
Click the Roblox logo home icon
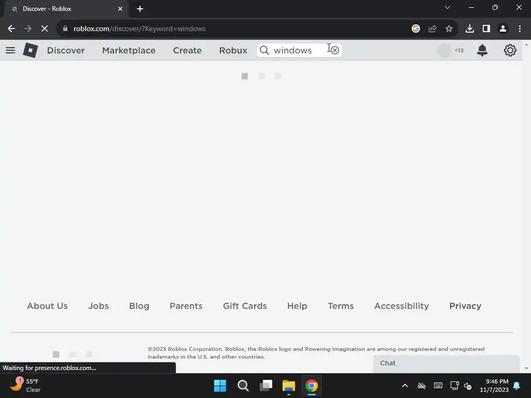31,50
